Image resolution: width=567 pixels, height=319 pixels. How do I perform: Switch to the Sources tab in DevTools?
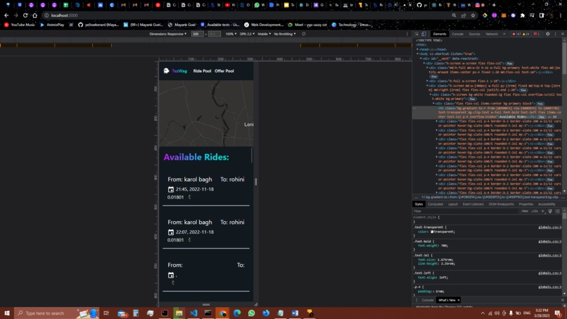pos(474,34)
